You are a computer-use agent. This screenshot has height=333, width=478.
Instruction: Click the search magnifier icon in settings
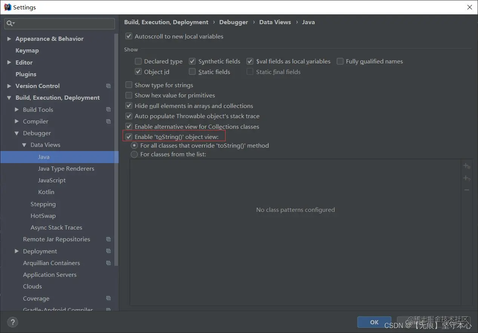10,23
